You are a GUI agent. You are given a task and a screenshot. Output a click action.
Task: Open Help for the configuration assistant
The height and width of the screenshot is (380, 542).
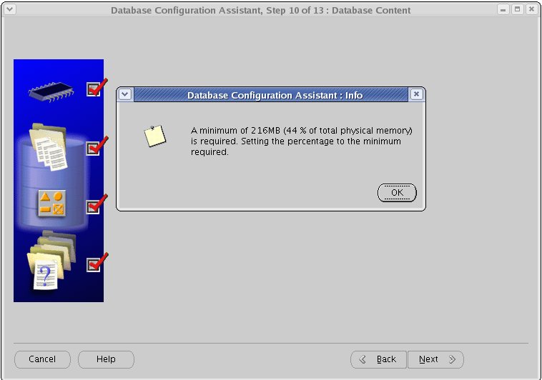[106, 359]
